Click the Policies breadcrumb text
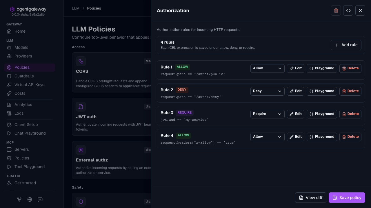 pyautogui.click(x=94, y=8)
